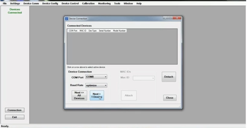The height and width of the screenshot is (128, 247).
Task: Open the File menu
Action: [x=5, y=3]
